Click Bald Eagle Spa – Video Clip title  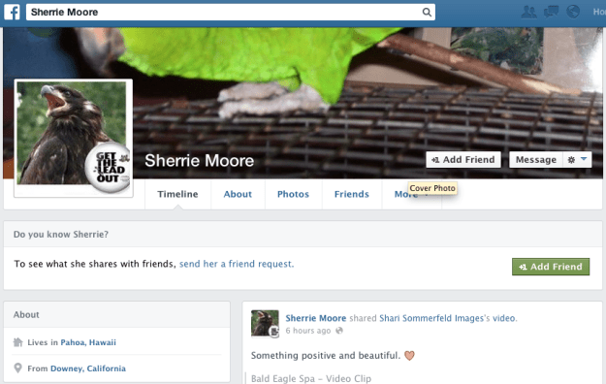click(x=311, y=378)
